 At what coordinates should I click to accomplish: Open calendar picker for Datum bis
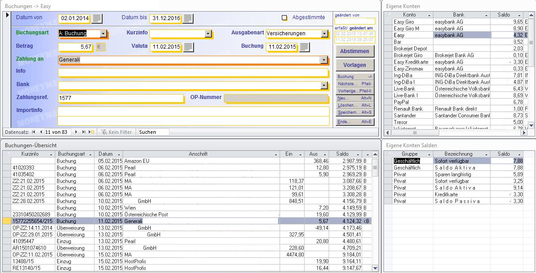point(188,18)
